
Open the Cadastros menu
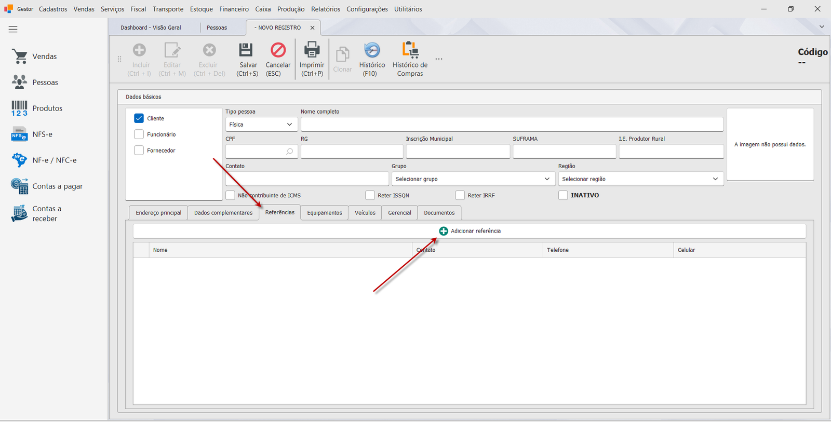(x=53, y=9)
